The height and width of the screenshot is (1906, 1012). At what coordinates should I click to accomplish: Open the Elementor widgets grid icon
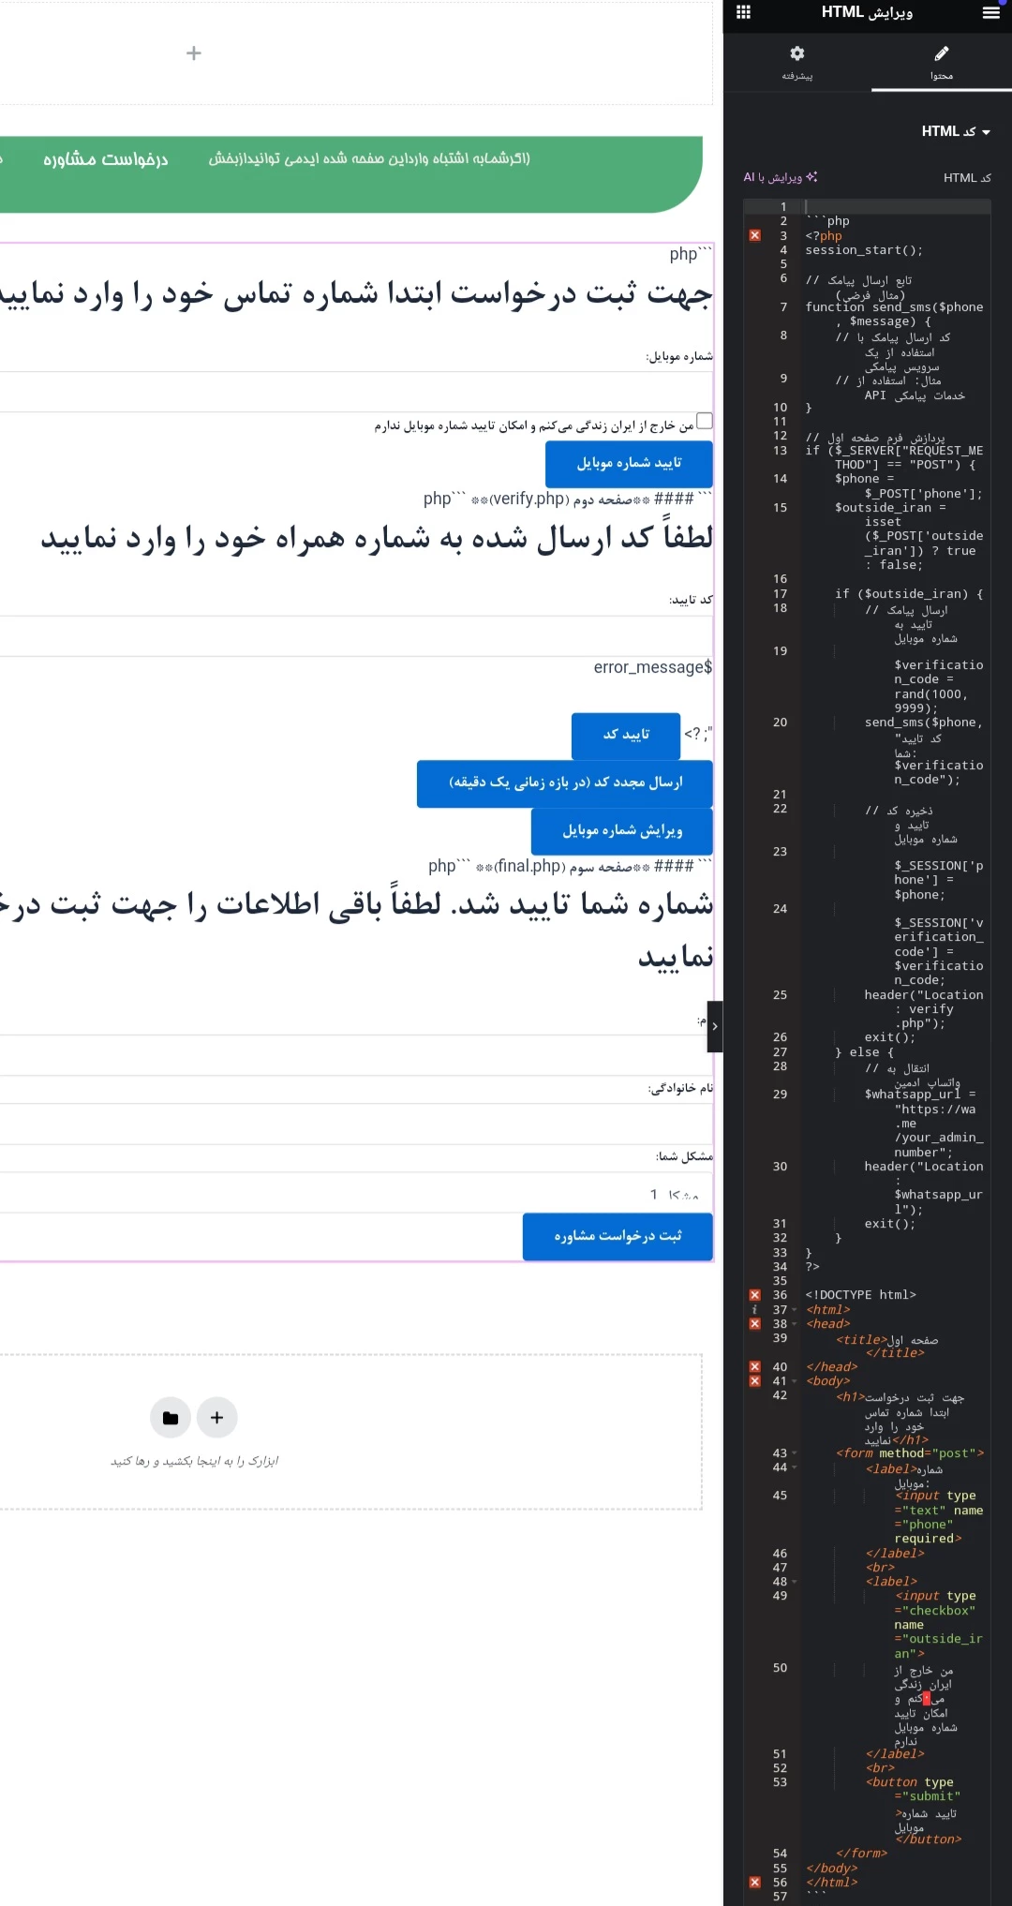pyautogui.click(x=743, y=12)
